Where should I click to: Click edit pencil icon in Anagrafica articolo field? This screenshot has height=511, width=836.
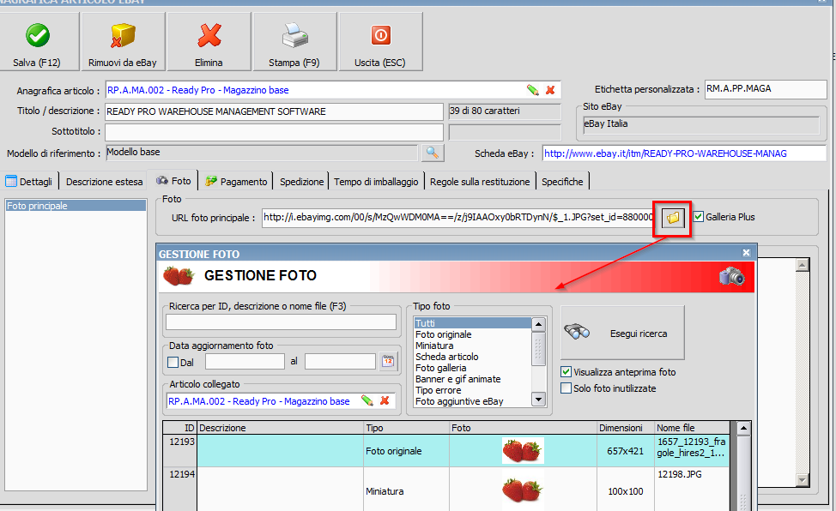click(533, 90)
